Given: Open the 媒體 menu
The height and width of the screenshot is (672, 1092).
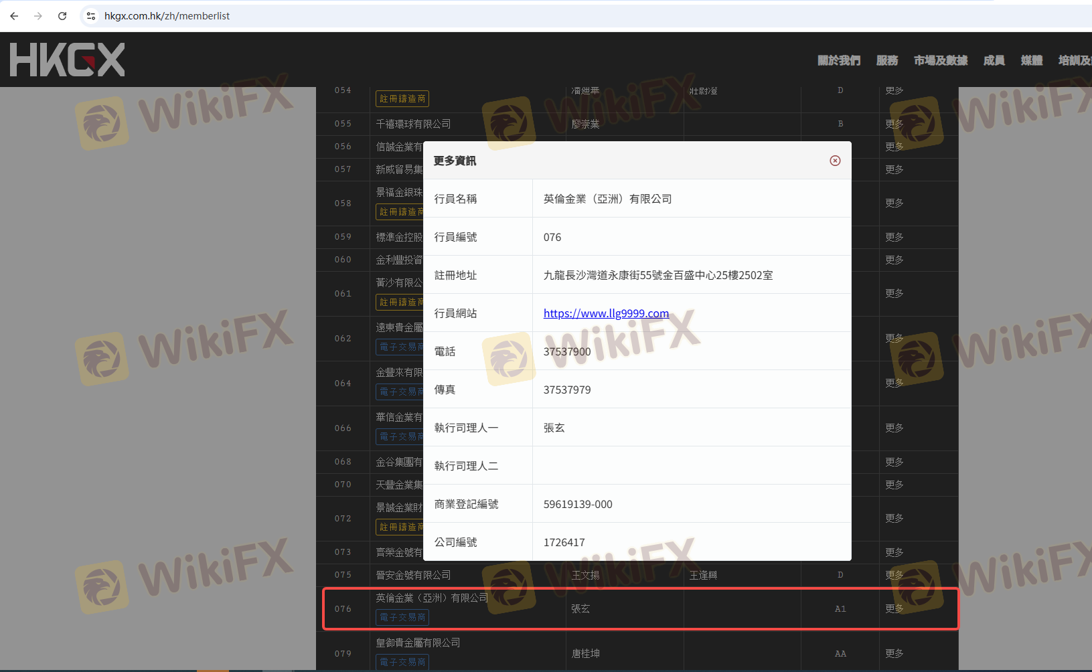Looking at the screenshot, I should tap(1031, 60).
